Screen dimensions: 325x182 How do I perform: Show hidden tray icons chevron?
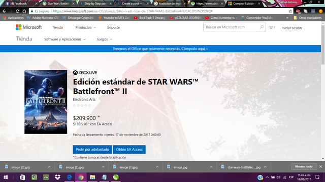pyautogui.click(x=267, y=177)
